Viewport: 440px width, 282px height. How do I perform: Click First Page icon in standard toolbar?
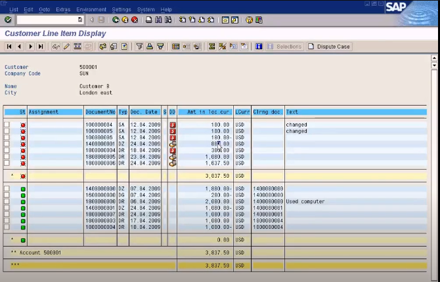tap(183, 20)
